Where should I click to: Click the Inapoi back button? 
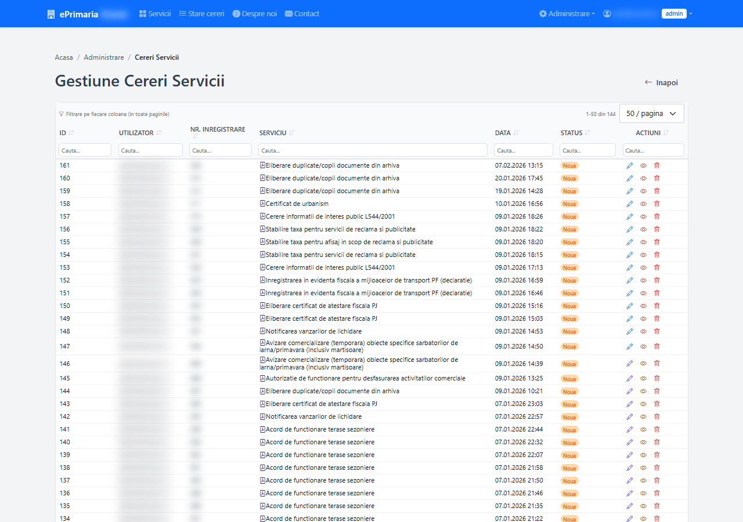click(661, 82)
